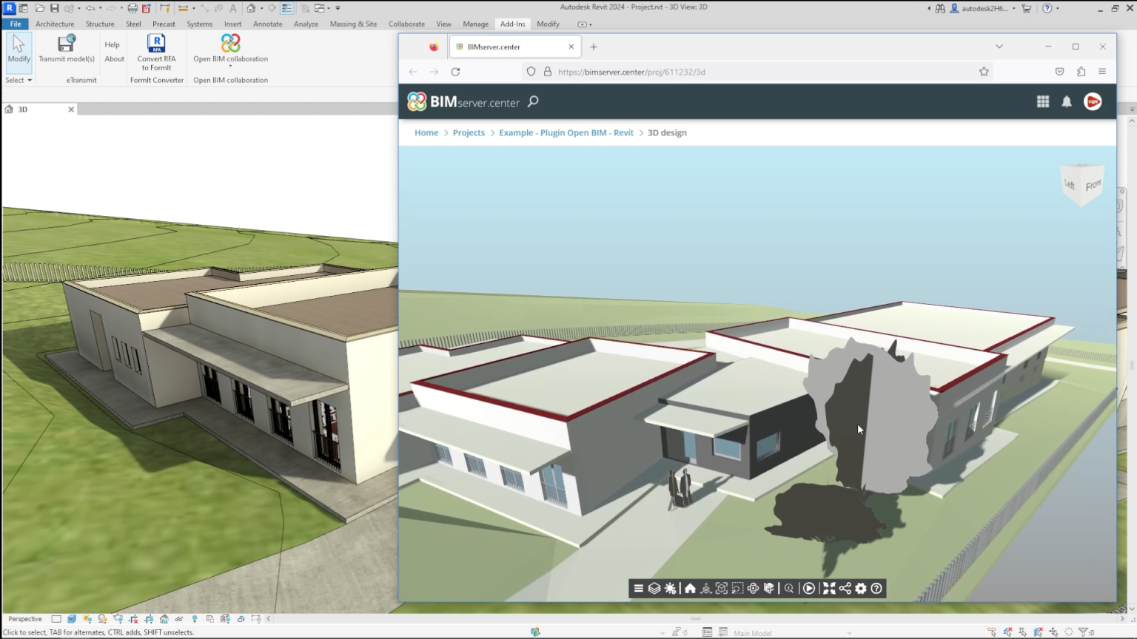
Task: Toggle fullscreen mode in the BIM viewer
Action: [829, 588]
